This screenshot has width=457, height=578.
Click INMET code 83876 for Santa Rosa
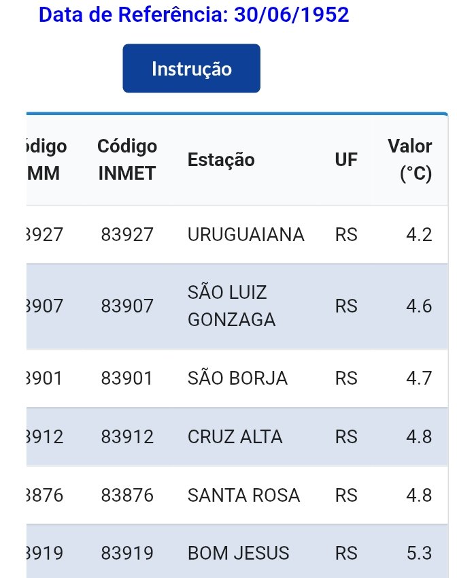coord(127,495)
